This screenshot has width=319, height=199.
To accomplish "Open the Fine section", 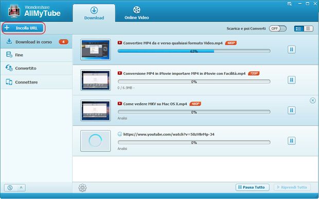I will (x=36, y=55).
